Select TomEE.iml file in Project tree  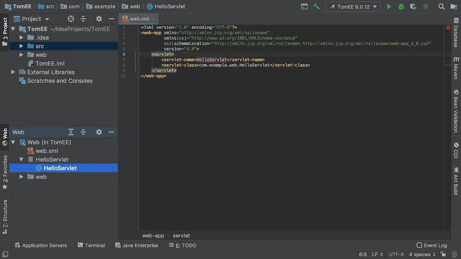click(50, 63)
